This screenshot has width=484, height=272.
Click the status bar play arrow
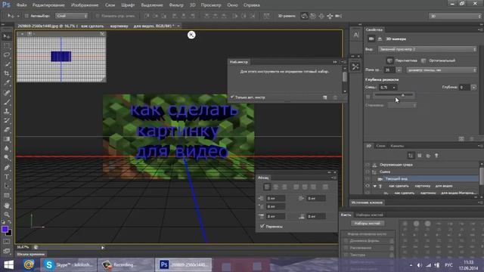click(103, 247)
